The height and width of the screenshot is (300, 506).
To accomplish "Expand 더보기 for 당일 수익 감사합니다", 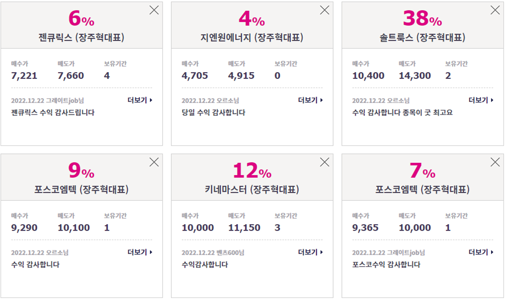I will tap(310, 100).
